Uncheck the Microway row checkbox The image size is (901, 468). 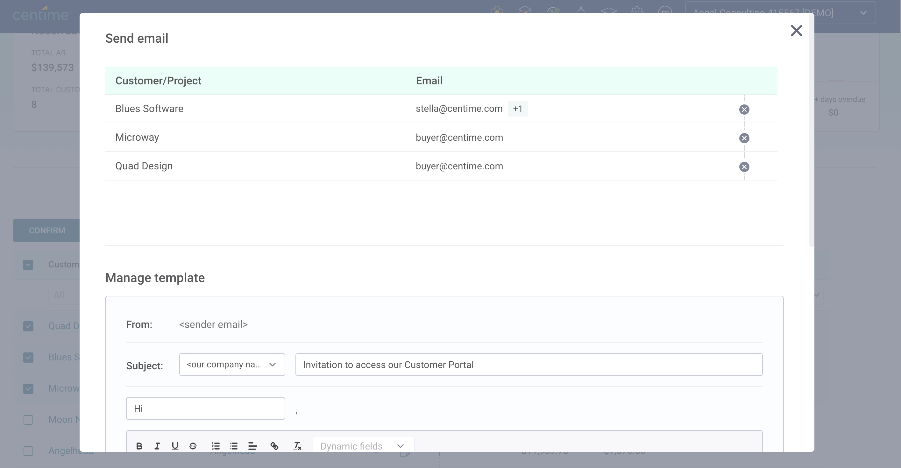(28, 389)
